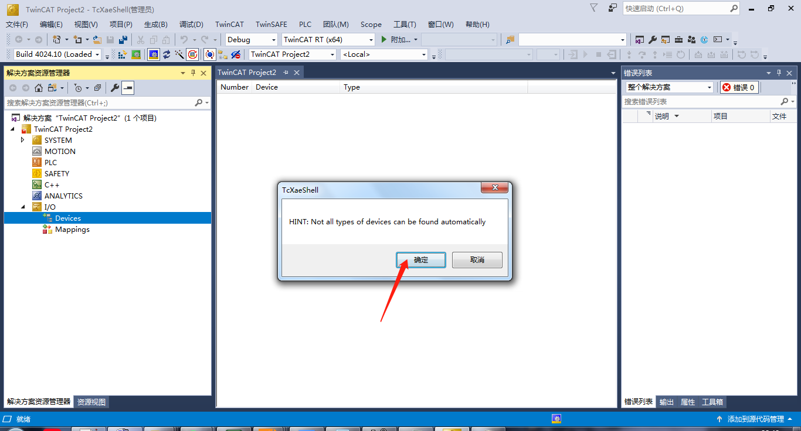
Task: Toggle the 错误 0 errors filter
Action: coord(739,87)
